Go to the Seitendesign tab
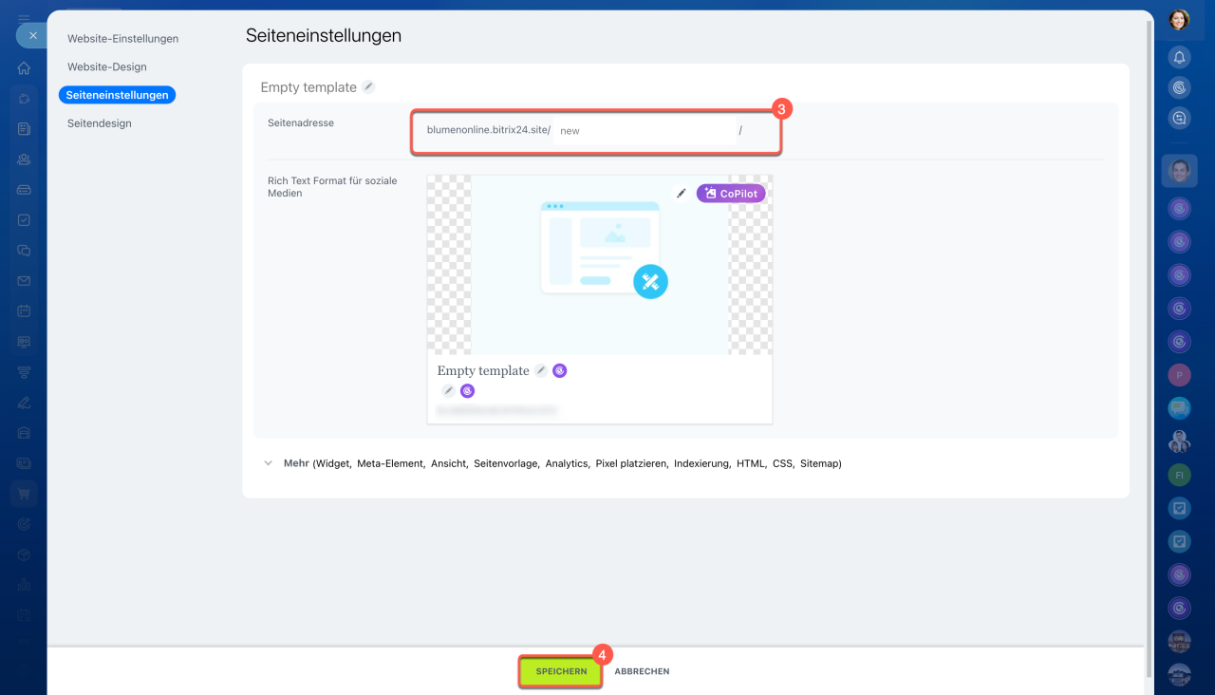1215x695 pixels. 99,123
